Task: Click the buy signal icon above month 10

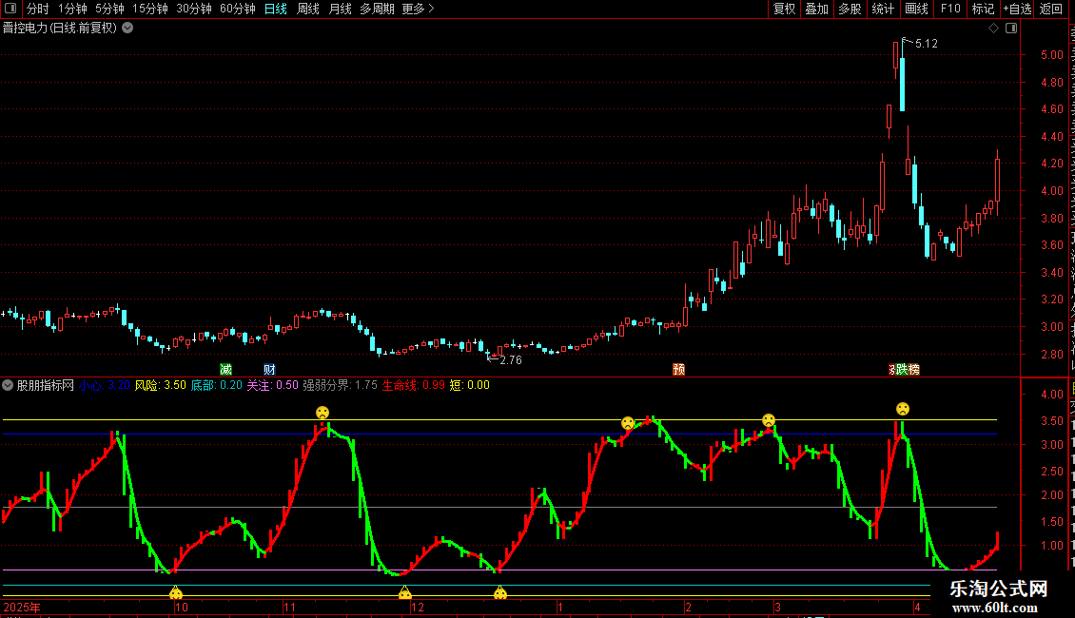Action: click(x=176, y=592)
